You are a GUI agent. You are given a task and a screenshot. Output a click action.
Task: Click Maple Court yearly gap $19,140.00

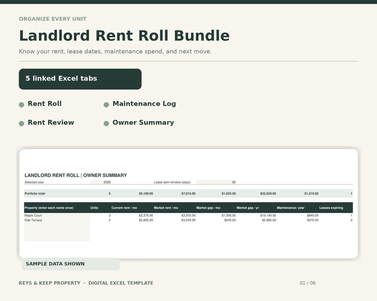[x=268, y=215]
